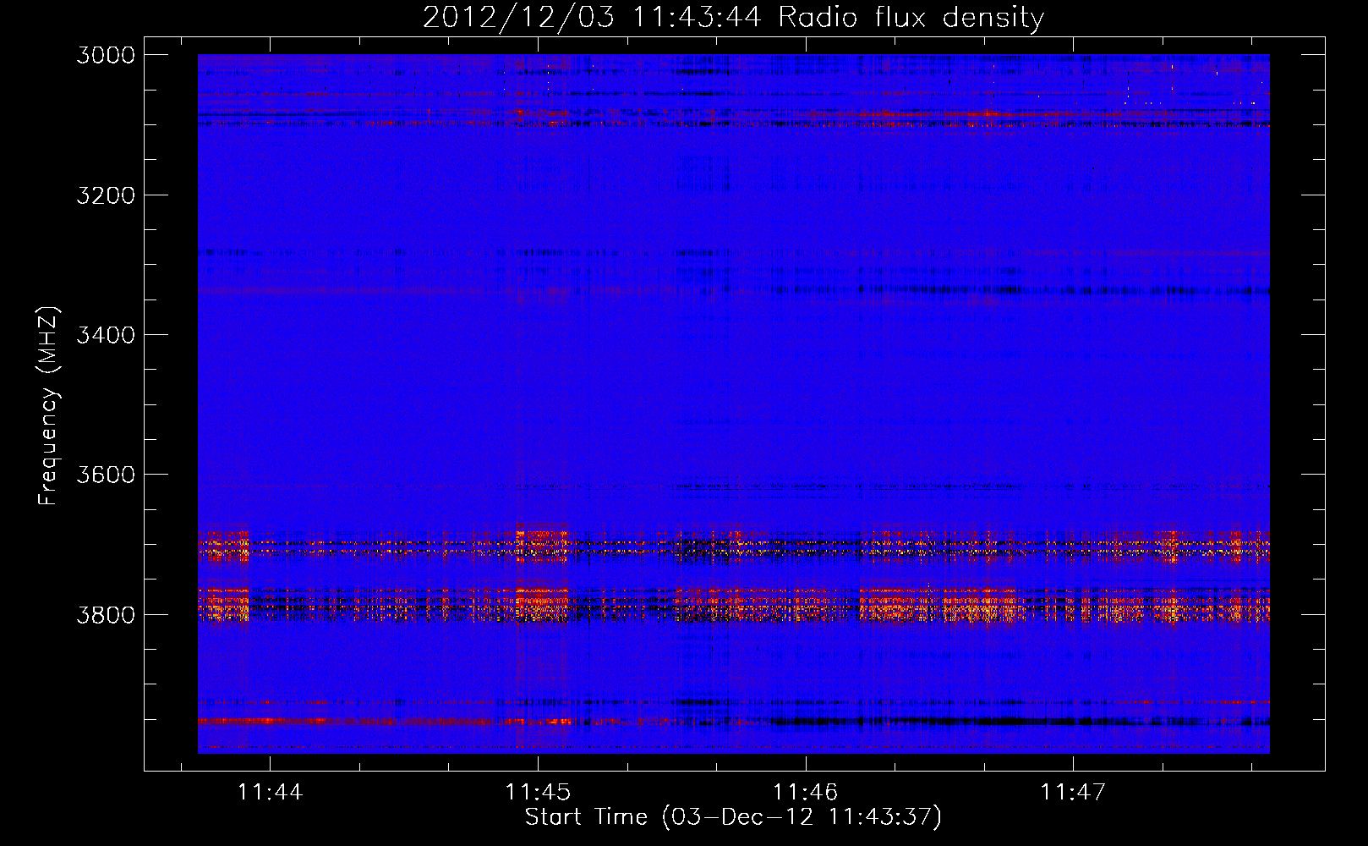Click the 3200 frequency axis label
This screenshot has height=846, width=1368.
point(106,195)
